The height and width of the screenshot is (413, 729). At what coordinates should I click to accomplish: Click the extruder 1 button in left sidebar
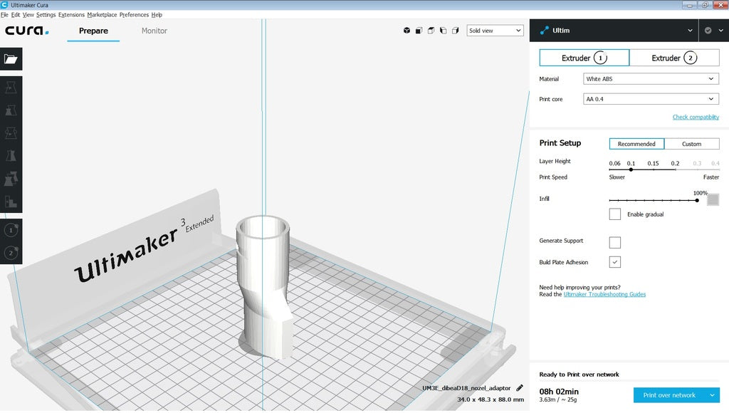point(11,230)
